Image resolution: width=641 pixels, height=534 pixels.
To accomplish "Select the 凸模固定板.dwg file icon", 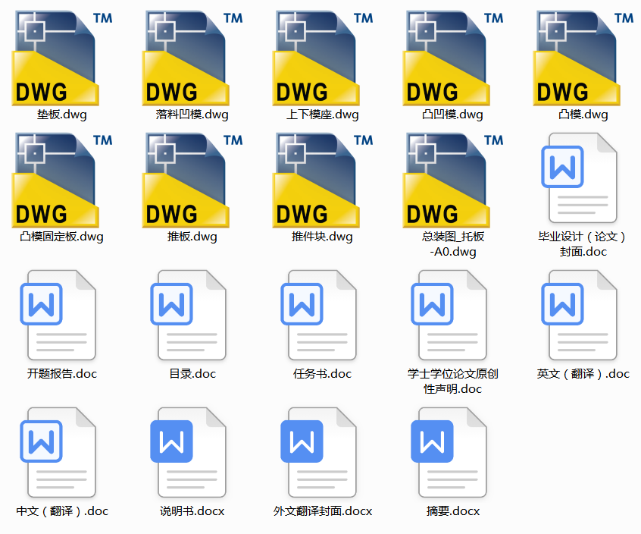I will coord(61,180).
